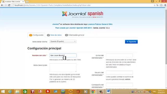Open the green store app on the taskbar
The height and width of the screenshot is (94, 167).
(x=25, y=92)
